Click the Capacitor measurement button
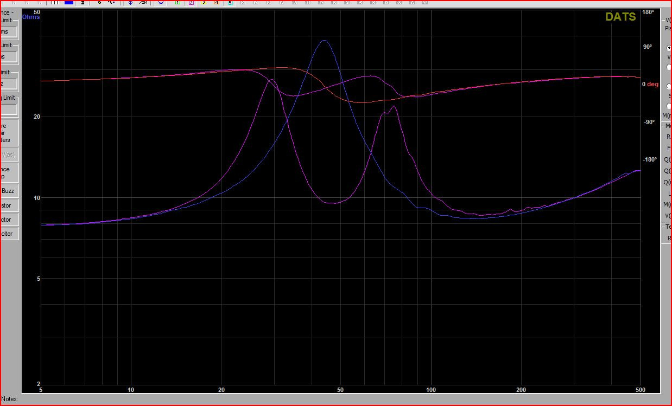 coord(9,234)
